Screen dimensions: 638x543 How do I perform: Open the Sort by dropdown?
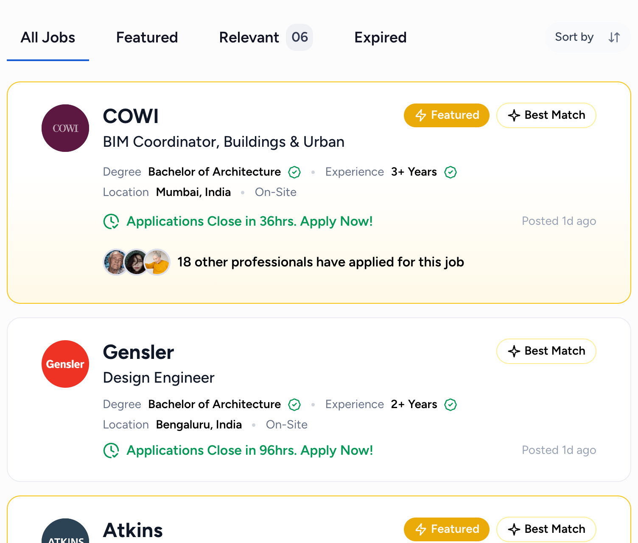[x=588, y=37]
